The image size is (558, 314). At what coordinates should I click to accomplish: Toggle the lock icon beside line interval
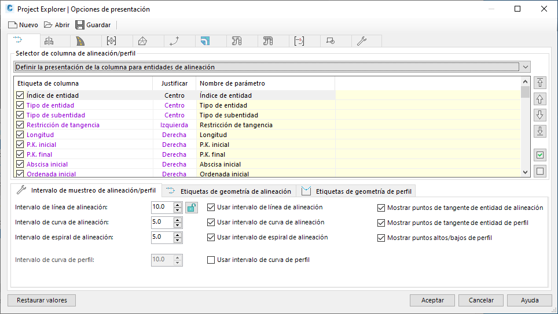coord(192,207)
